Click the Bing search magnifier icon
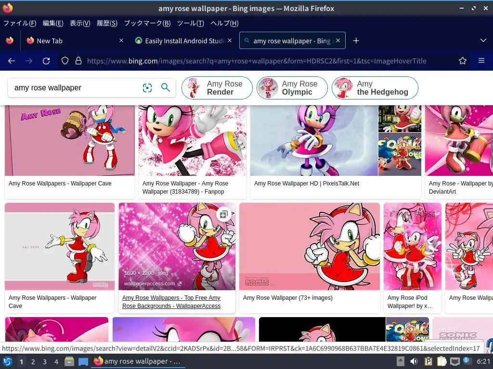This screenshot has width=493, height=369. tap(166, 87)
